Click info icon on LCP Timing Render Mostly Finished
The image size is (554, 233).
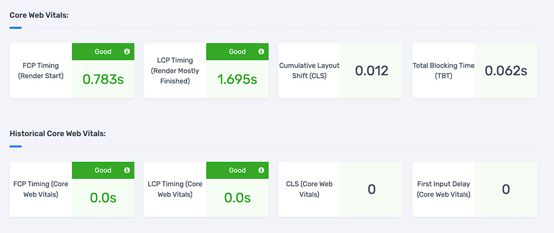tap(261, 52)
